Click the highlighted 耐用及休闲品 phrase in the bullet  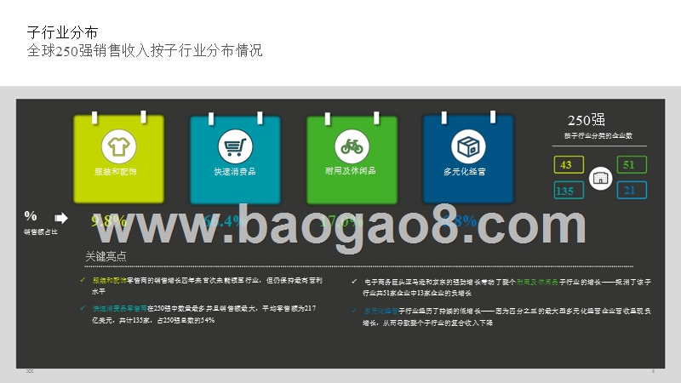(537, 282)
